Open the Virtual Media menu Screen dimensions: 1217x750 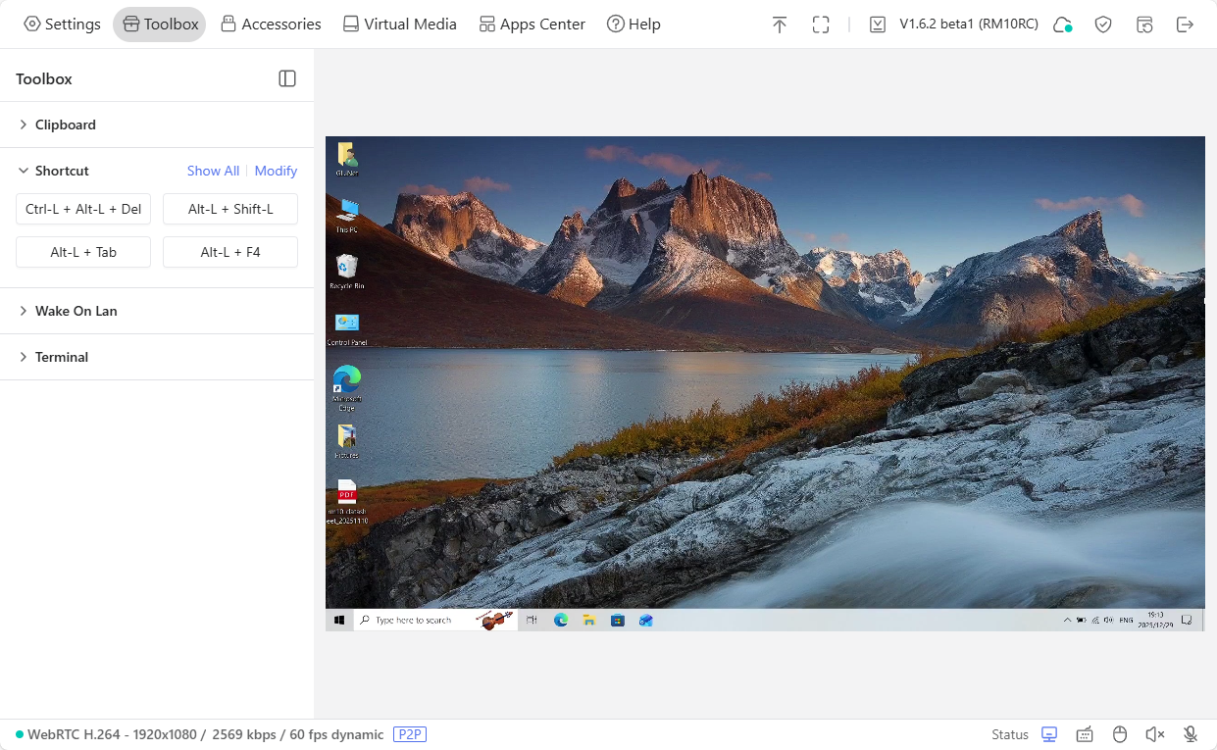(399, 24)
